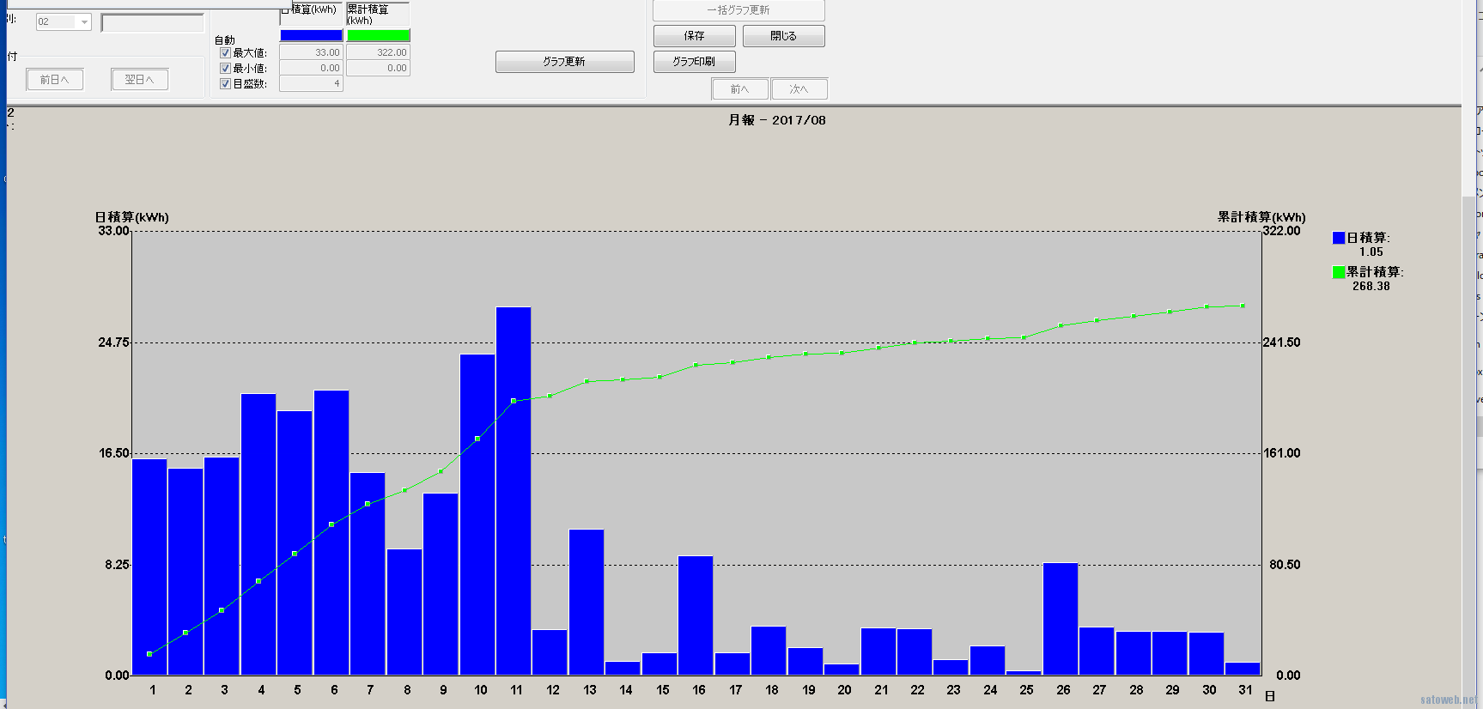Go to next day with 翌日へ

[139, 80]
